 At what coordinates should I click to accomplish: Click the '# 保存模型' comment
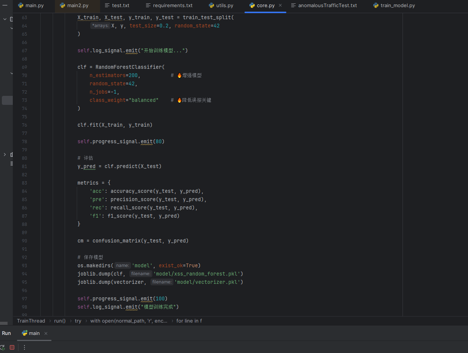click(90, 258)
